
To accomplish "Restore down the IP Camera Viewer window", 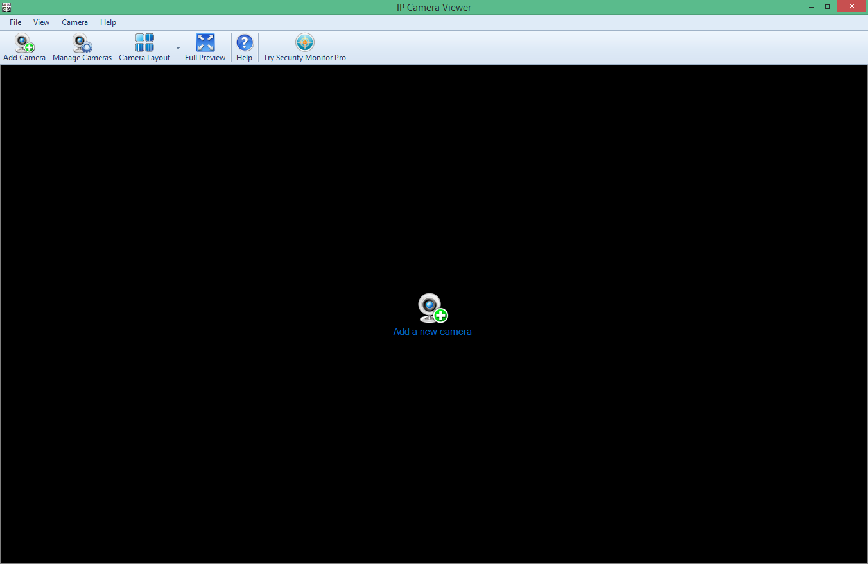I will pyautogui.click(x=828, y=7).
